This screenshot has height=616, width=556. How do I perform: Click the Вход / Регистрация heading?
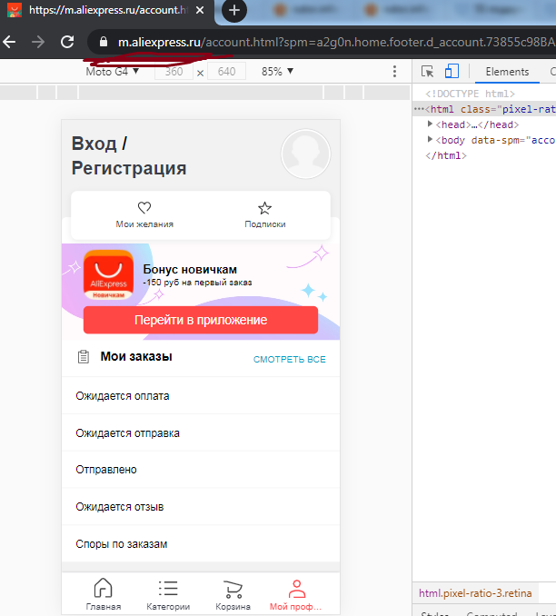pyautogui.click(x=129, y=156)
